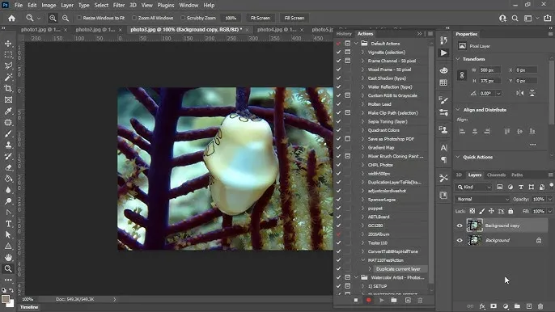The image size is (555, 312).
Task: Switch to the History panel tab
Action: click(344, 34)
